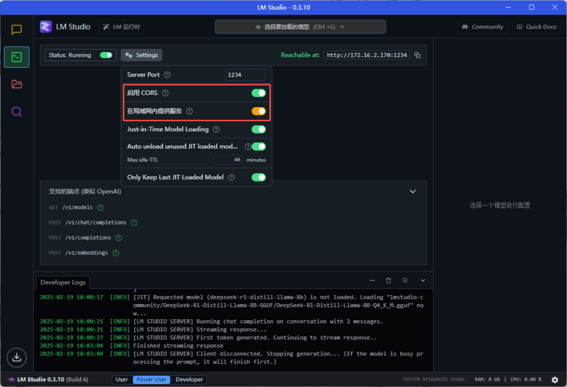
Task: Open app settings gear in status bar
Action: [x=555, y=380]
